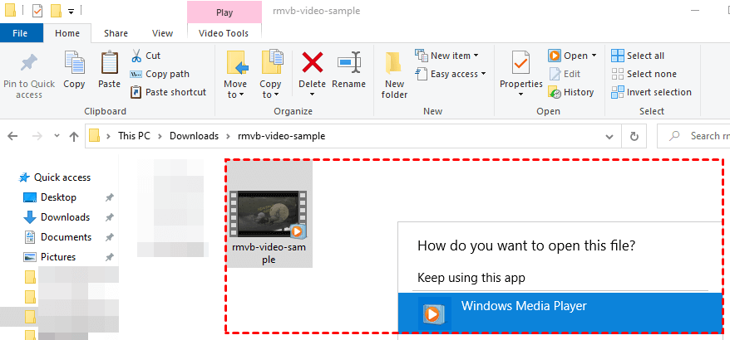Click the quick access toolbar New folder icon
The width and height of the screenshot is (730, 340).
pos(56,10)
